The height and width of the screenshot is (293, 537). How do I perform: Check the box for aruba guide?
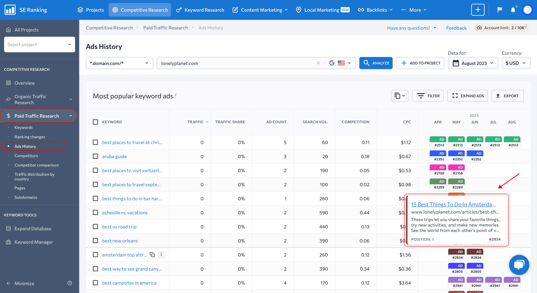[x=95, y=156]
